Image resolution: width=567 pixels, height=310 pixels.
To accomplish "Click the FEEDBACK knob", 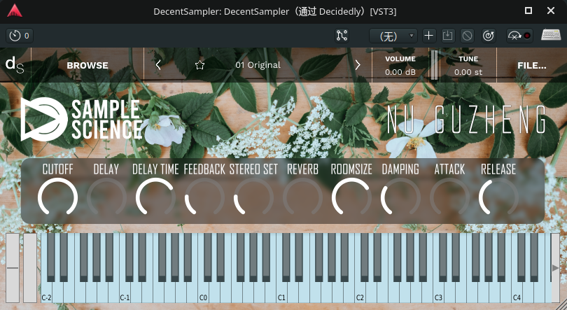I will [204, 197].
